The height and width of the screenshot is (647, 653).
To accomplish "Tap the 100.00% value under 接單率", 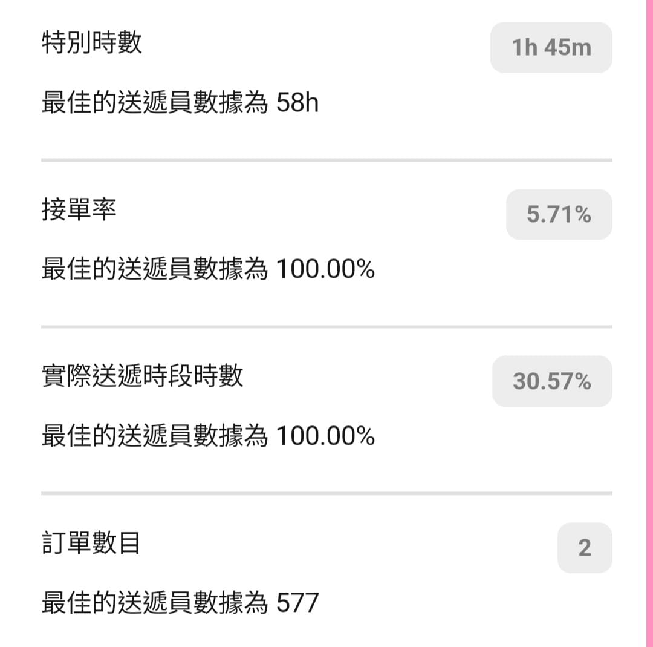I will (325, 269).
